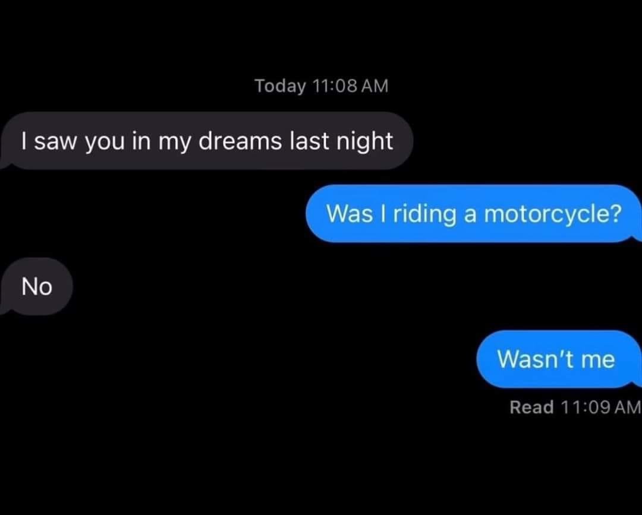Select the 'Was I riding a motorcycle?' bubble

[474, 213]
